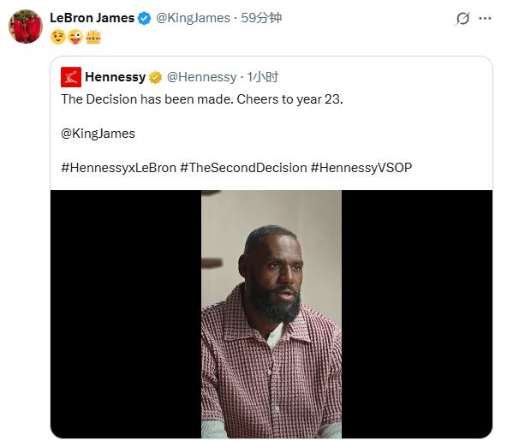Open the @Hennessy handle link
Image resolution: width=507 pixels, height=441 pixels.
(x=201, y=77)
